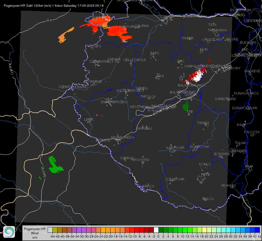This screenshot has width=262, height=241.
Task: Click the NAGYKANIZSA city label
Action: [123, 137]
